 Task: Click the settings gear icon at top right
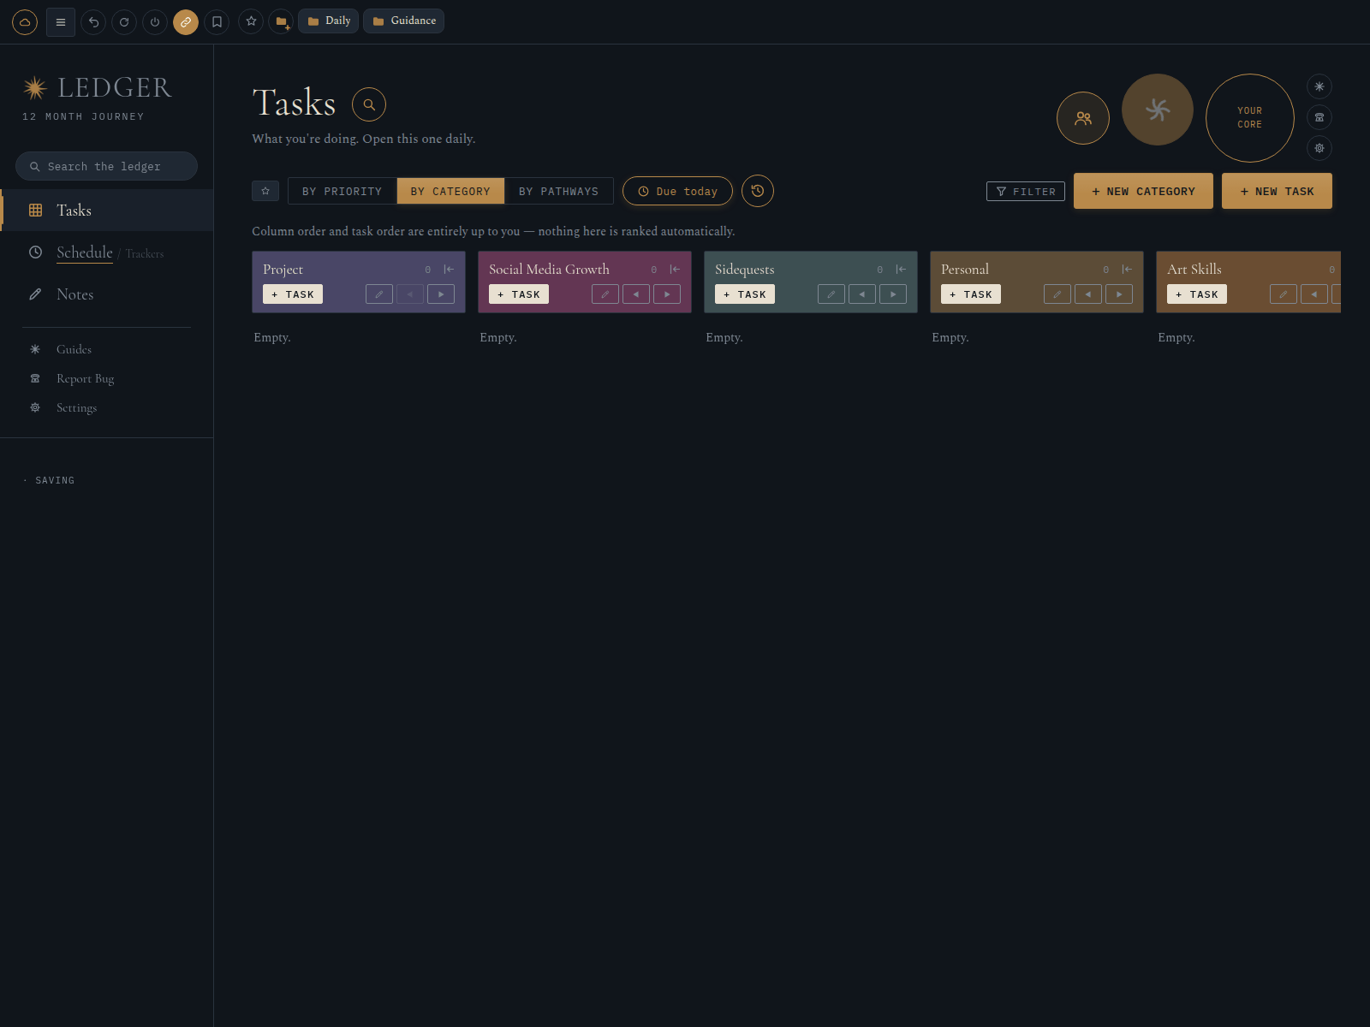coord(1319,148)
